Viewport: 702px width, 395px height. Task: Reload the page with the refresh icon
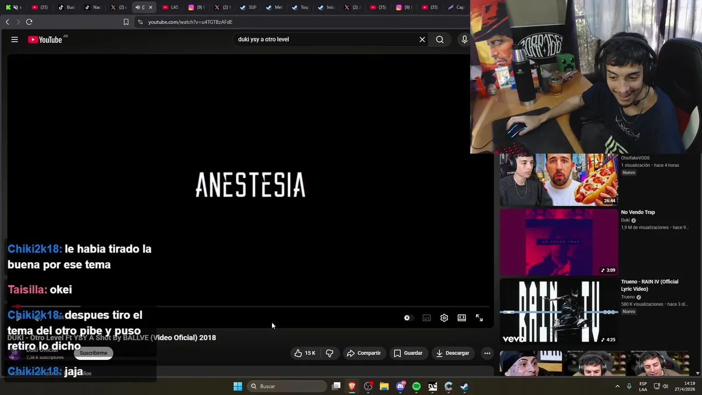click(x=29, y=22)
